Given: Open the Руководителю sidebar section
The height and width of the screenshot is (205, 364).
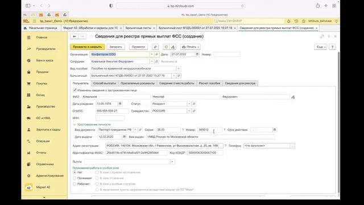Looking at the screenshot, I should click(45, 49).
